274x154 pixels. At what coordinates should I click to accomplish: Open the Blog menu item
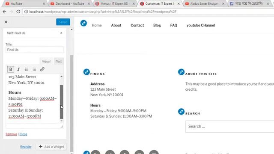tap(157, 25)
